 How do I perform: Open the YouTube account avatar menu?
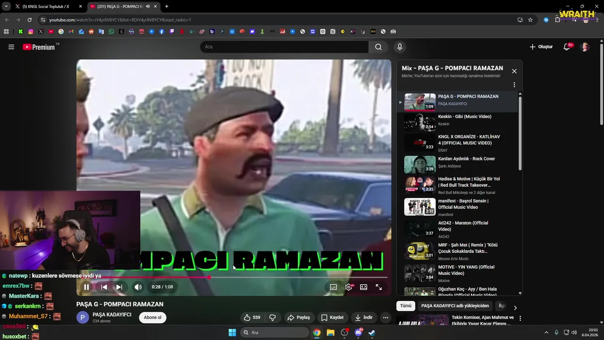[585, 47]
